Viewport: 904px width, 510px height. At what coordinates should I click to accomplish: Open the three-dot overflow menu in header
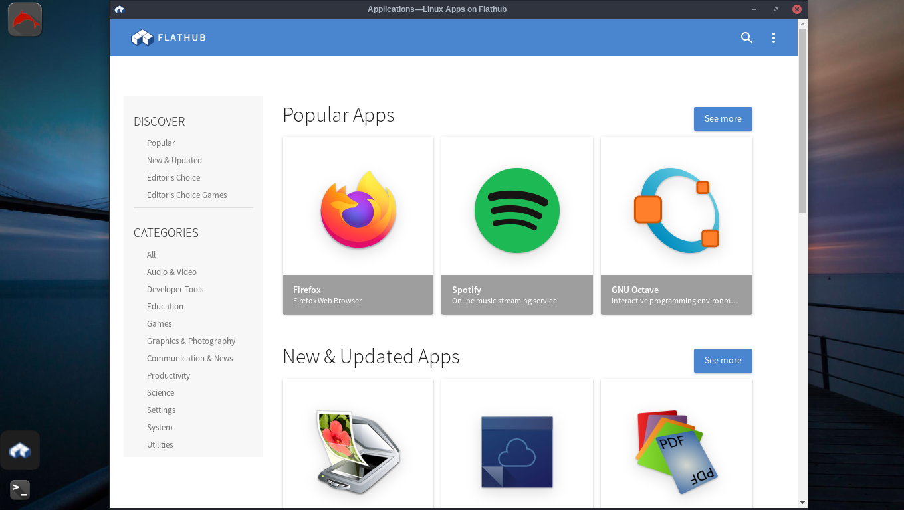tap(774, 38)
